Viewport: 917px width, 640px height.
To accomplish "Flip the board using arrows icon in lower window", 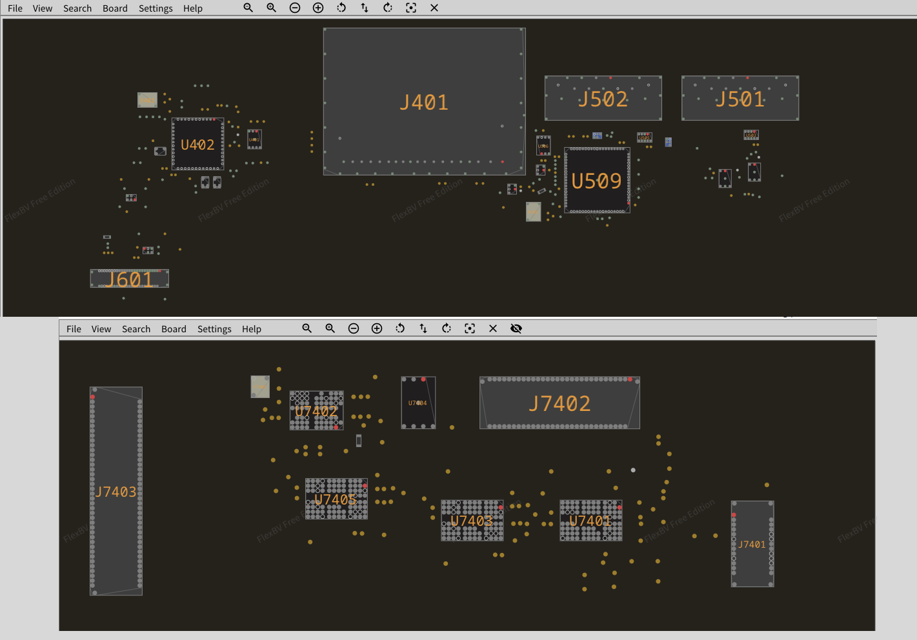I will click(x=423, y=328).
